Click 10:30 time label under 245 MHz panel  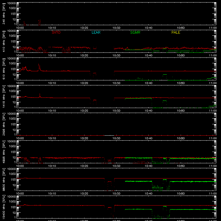tap(116, 28)
